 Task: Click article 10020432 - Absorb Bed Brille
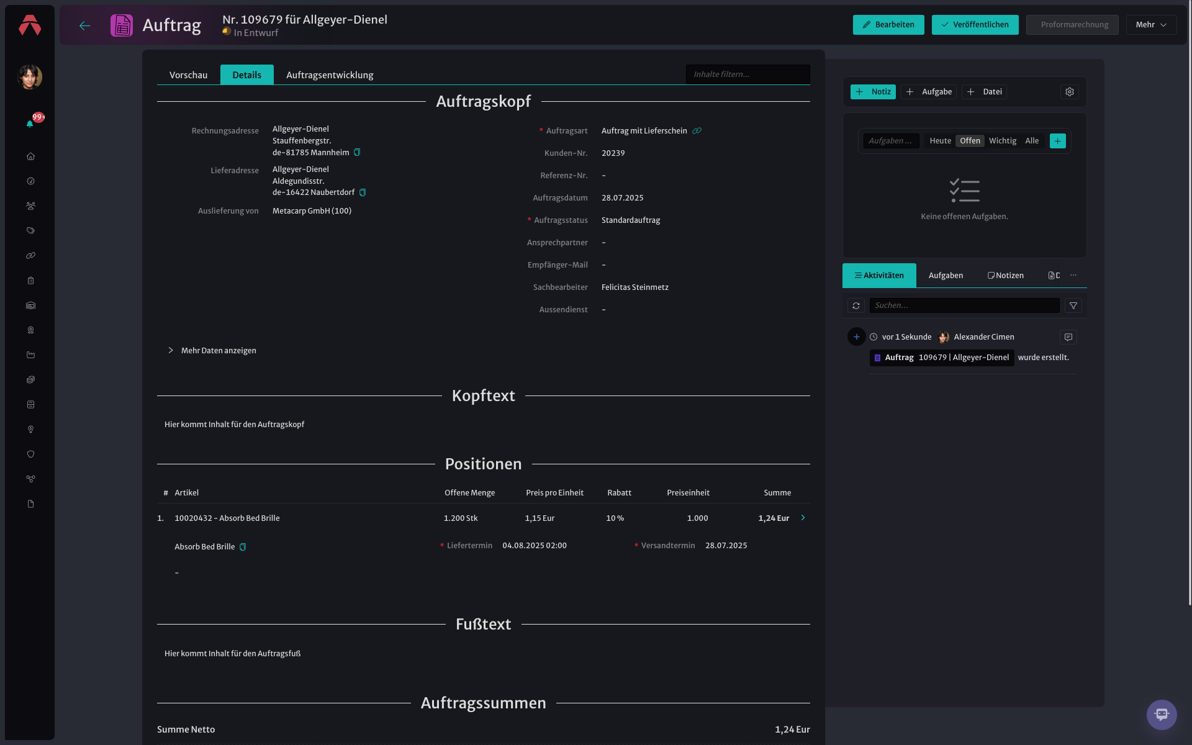pyautogui.click(x=227, y=518)
